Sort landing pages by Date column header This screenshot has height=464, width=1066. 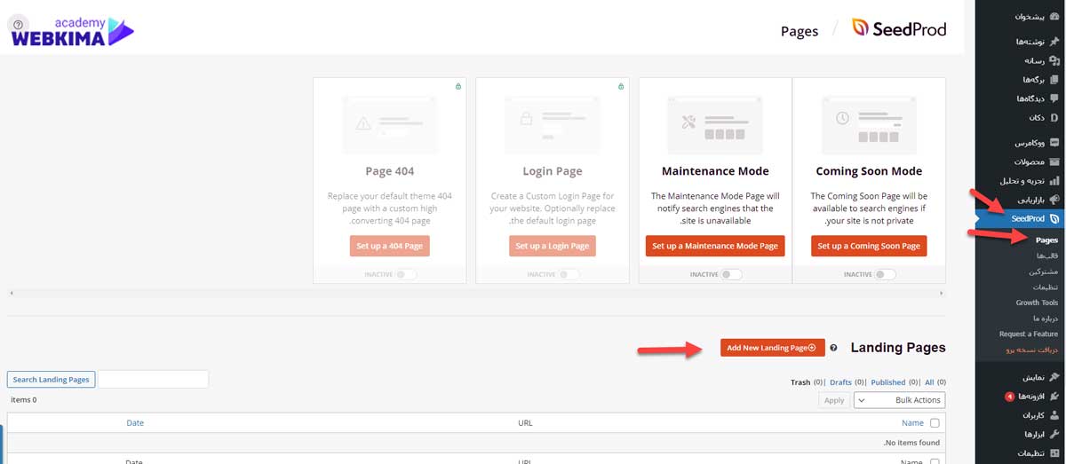tap(135, 423)
